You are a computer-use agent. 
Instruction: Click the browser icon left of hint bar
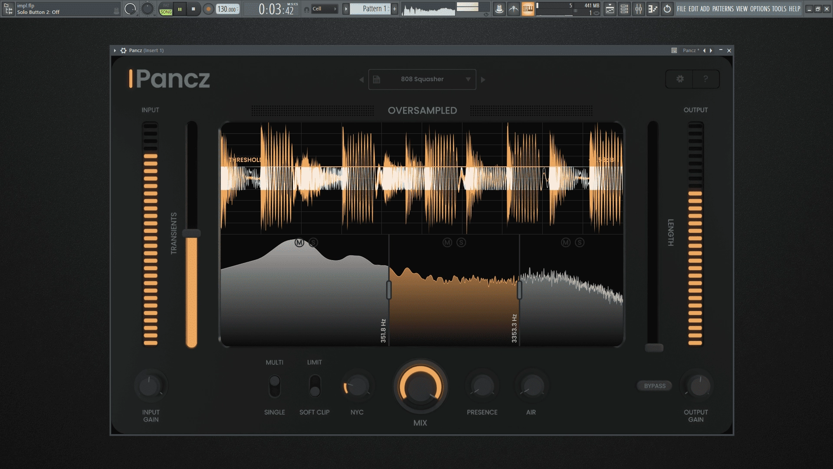pos(8,9)
